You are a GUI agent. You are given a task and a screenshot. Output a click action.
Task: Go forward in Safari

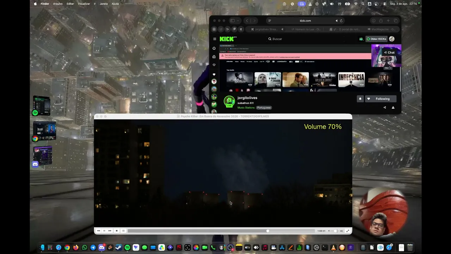[254, 21]
